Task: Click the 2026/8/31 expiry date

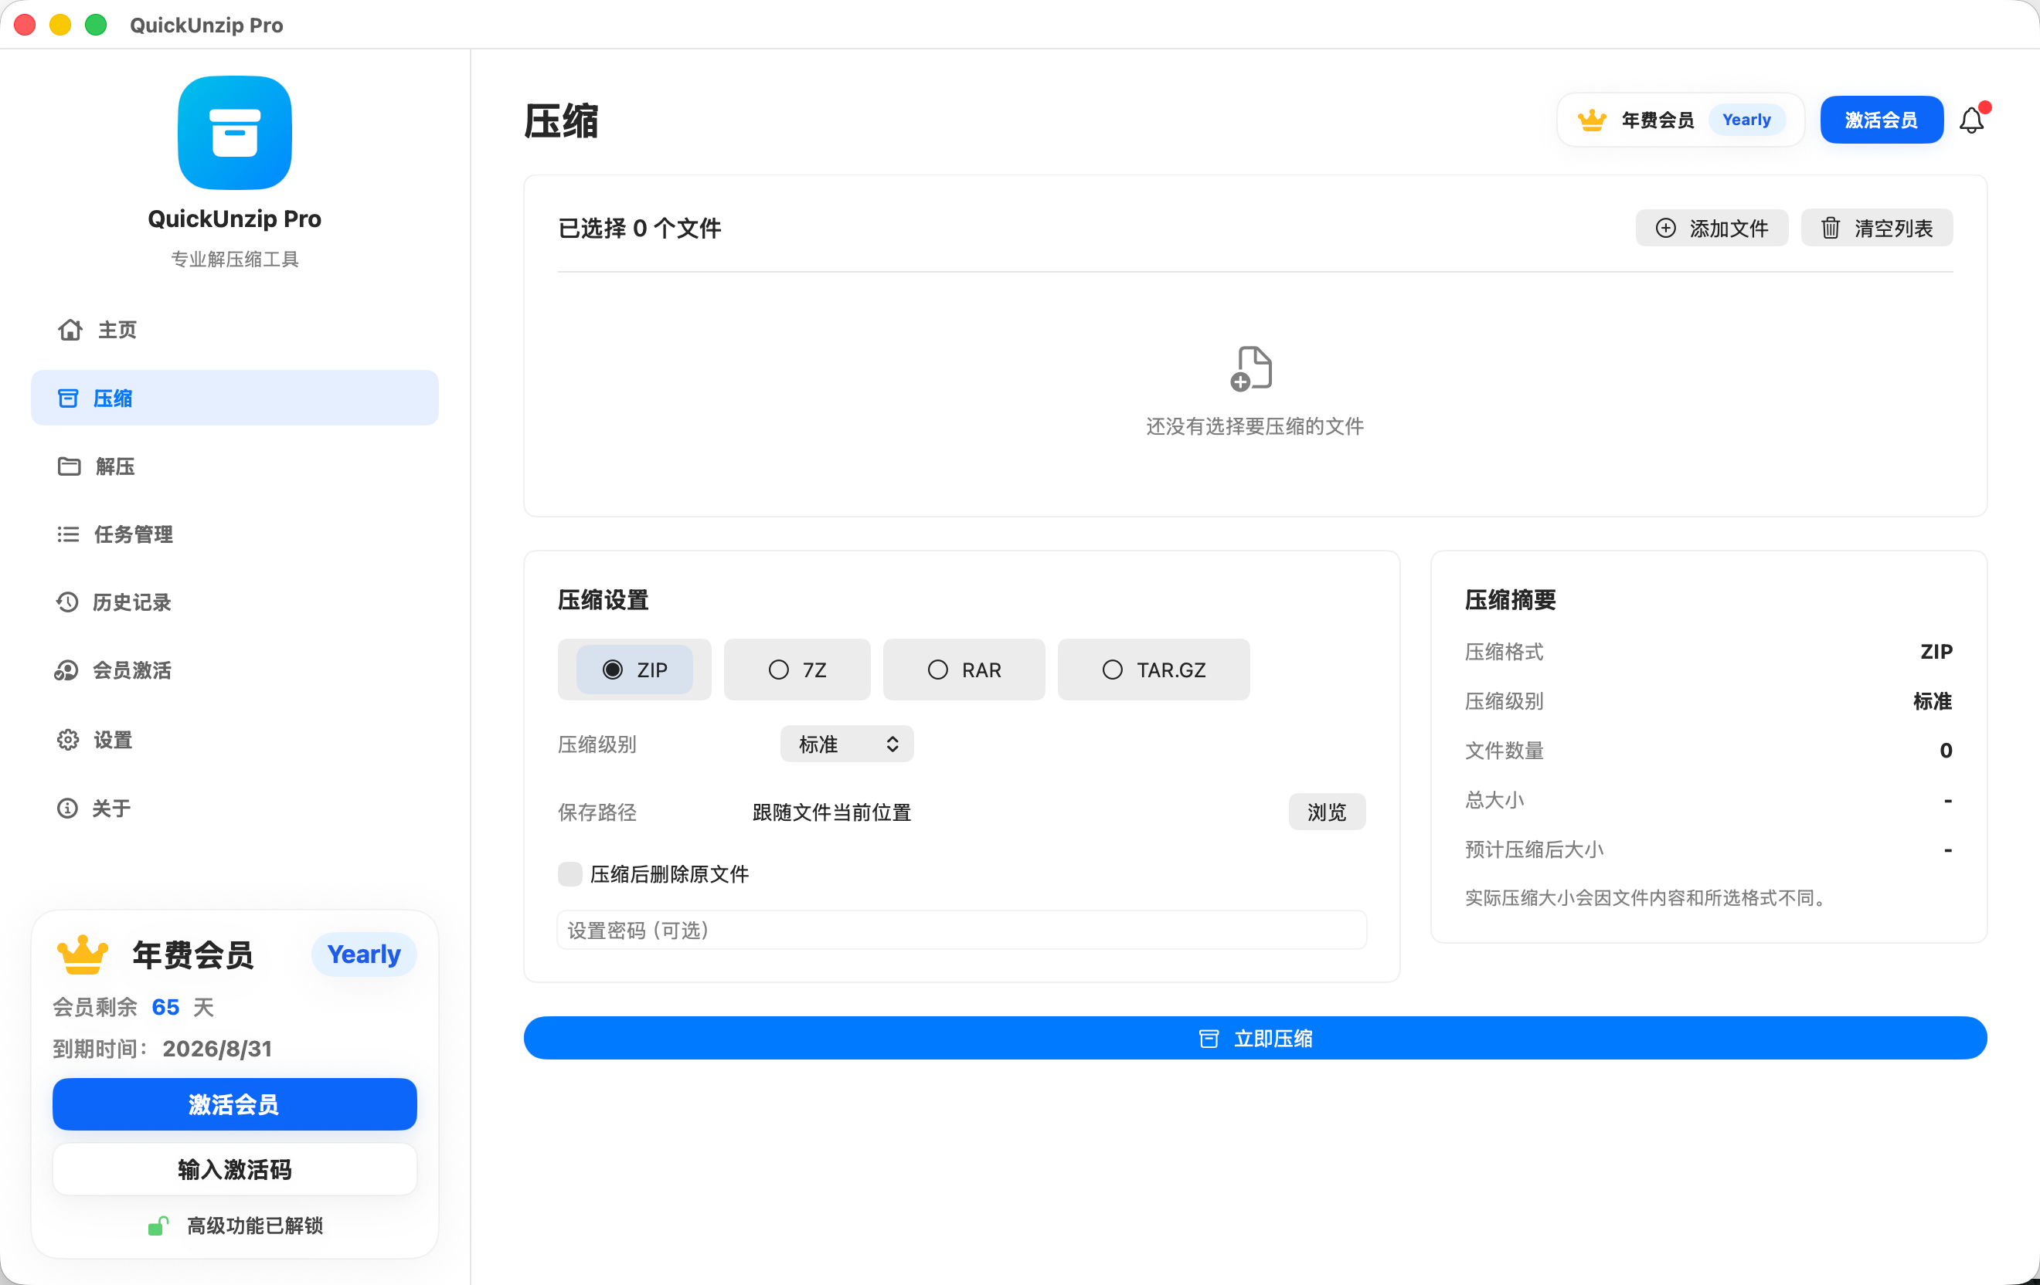Action: point(218,1049)
